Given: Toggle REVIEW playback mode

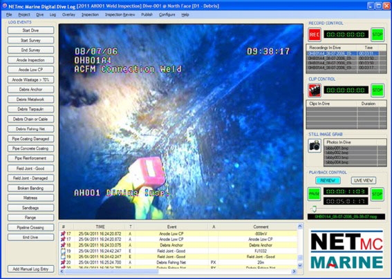Looking at the screenshot, I should [x=328, y=180].
